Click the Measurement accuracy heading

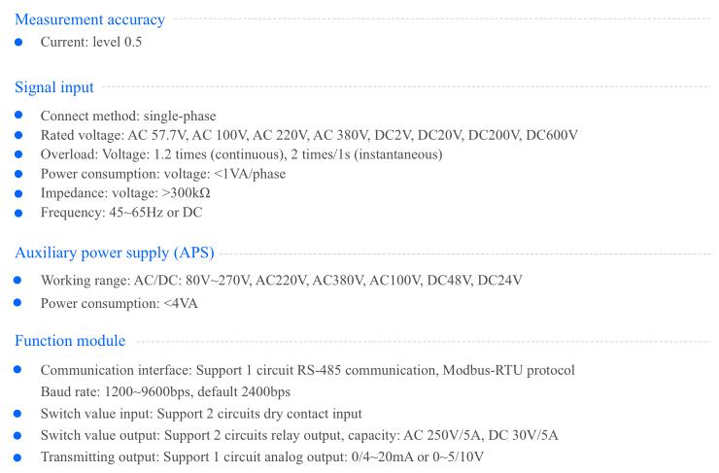pyautogui.click(x=89, y=19)
